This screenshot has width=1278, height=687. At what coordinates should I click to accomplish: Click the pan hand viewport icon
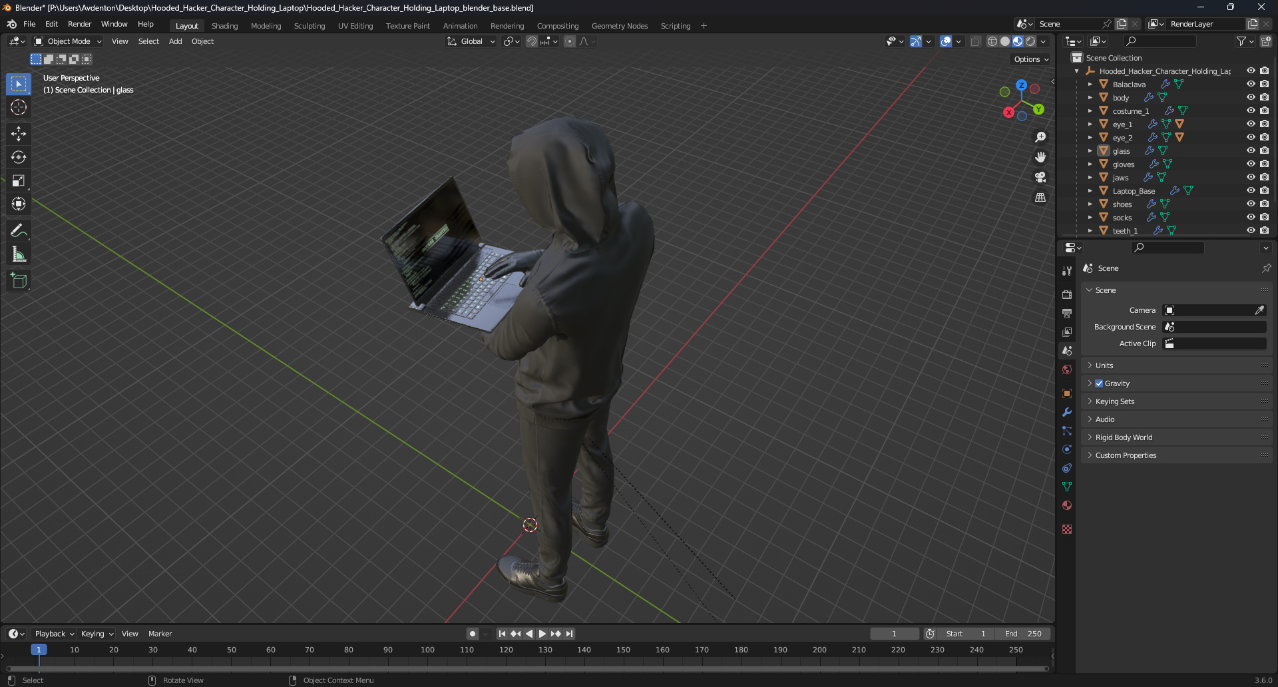pos(1040,157)
